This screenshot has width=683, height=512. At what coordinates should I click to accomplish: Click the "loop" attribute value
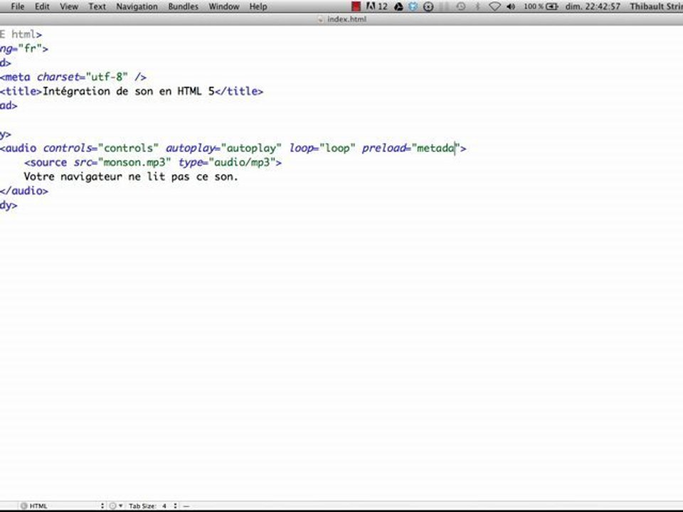(x=337, y=148)
